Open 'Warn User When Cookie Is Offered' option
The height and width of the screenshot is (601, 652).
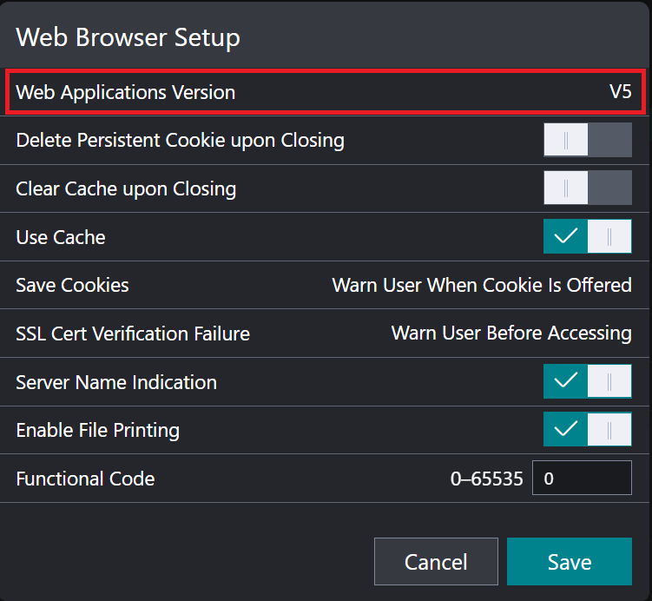pyautogui.click(x=481, y=285)
